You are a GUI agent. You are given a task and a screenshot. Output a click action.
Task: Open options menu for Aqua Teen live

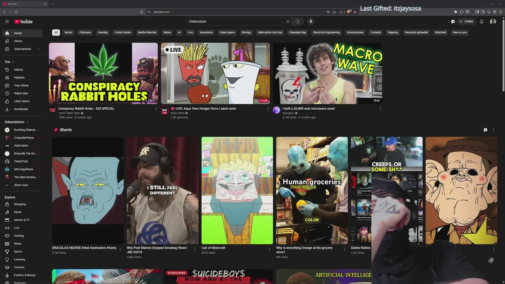click(268, 109)
